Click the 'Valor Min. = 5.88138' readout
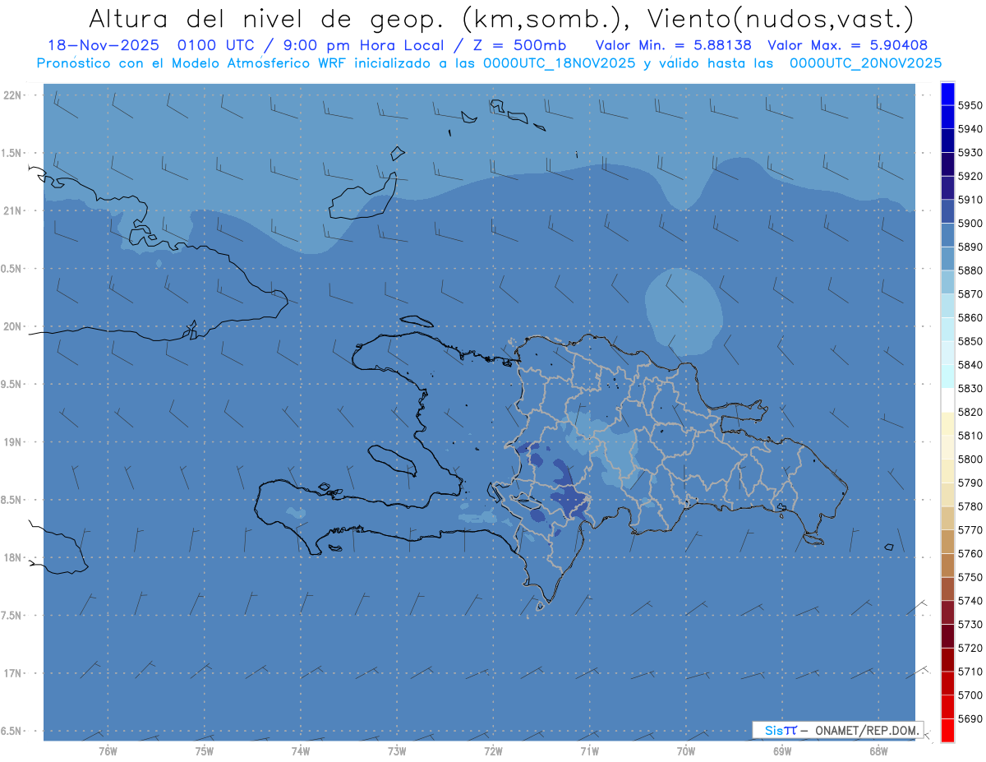Image resolution: width=986 pixels, height=762 pixels. tap(674, 45)
